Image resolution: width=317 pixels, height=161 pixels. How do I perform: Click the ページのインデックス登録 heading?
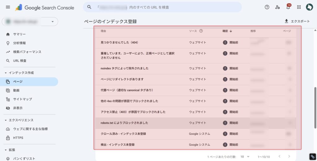tap(111, 21)
